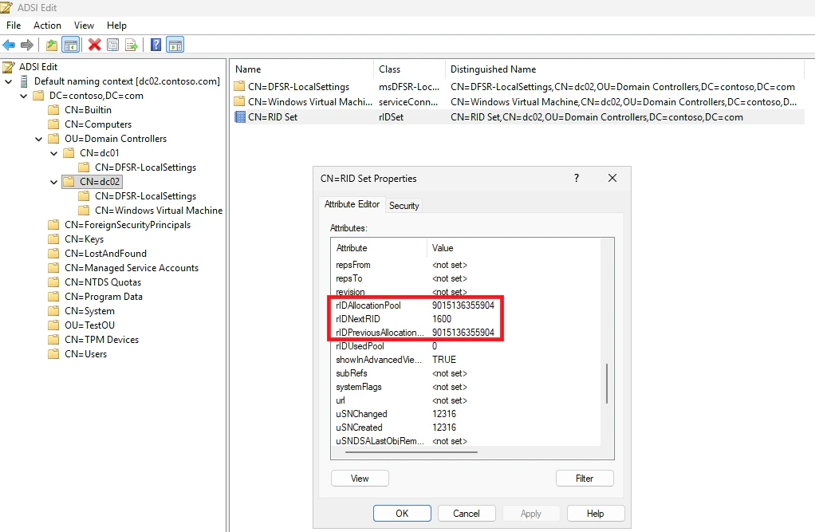Click the Distinguished Name column header
This screenshot has width=815, height=532.
[624, 69]
